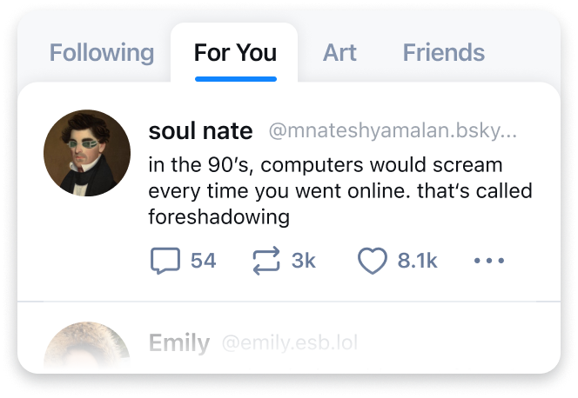Image resolution: width=578 pixels, height=398 pixels.
Task: Click the @mnateshyamalan.bsky handle
Action: pos(392,132)
